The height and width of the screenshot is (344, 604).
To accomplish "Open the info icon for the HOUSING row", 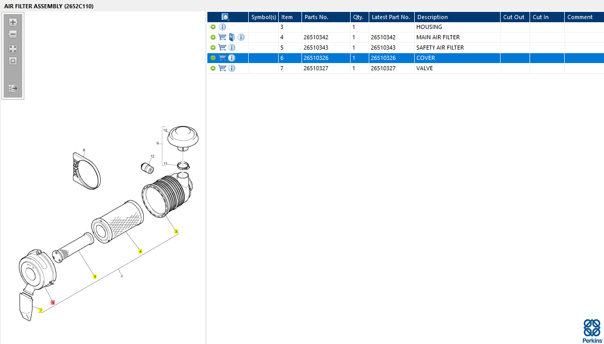I will 222,27.
